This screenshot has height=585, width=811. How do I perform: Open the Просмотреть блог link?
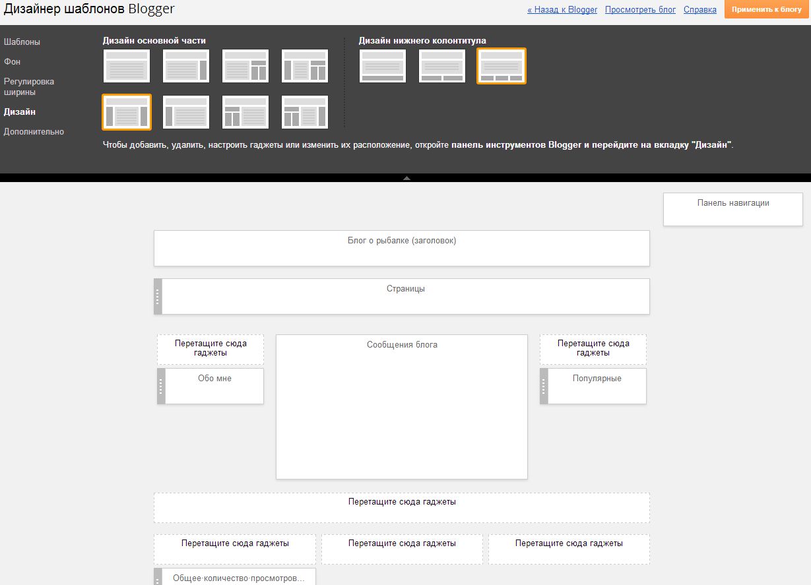[x=640, y=10]
